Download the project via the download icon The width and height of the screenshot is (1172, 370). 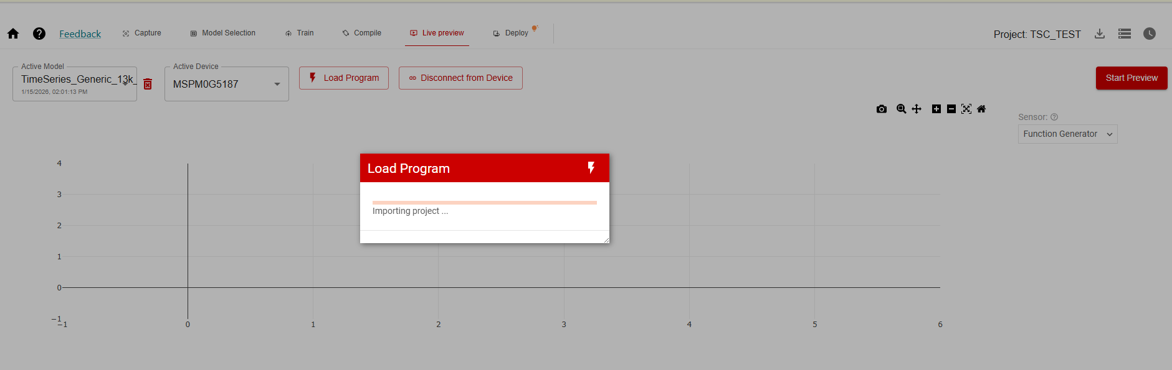pyautogui.click(x=1100, y=34)
